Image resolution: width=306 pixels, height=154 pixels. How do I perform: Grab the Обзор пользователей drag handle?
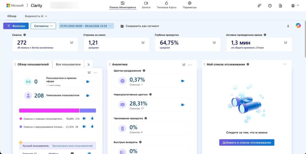tap(15, 64)
